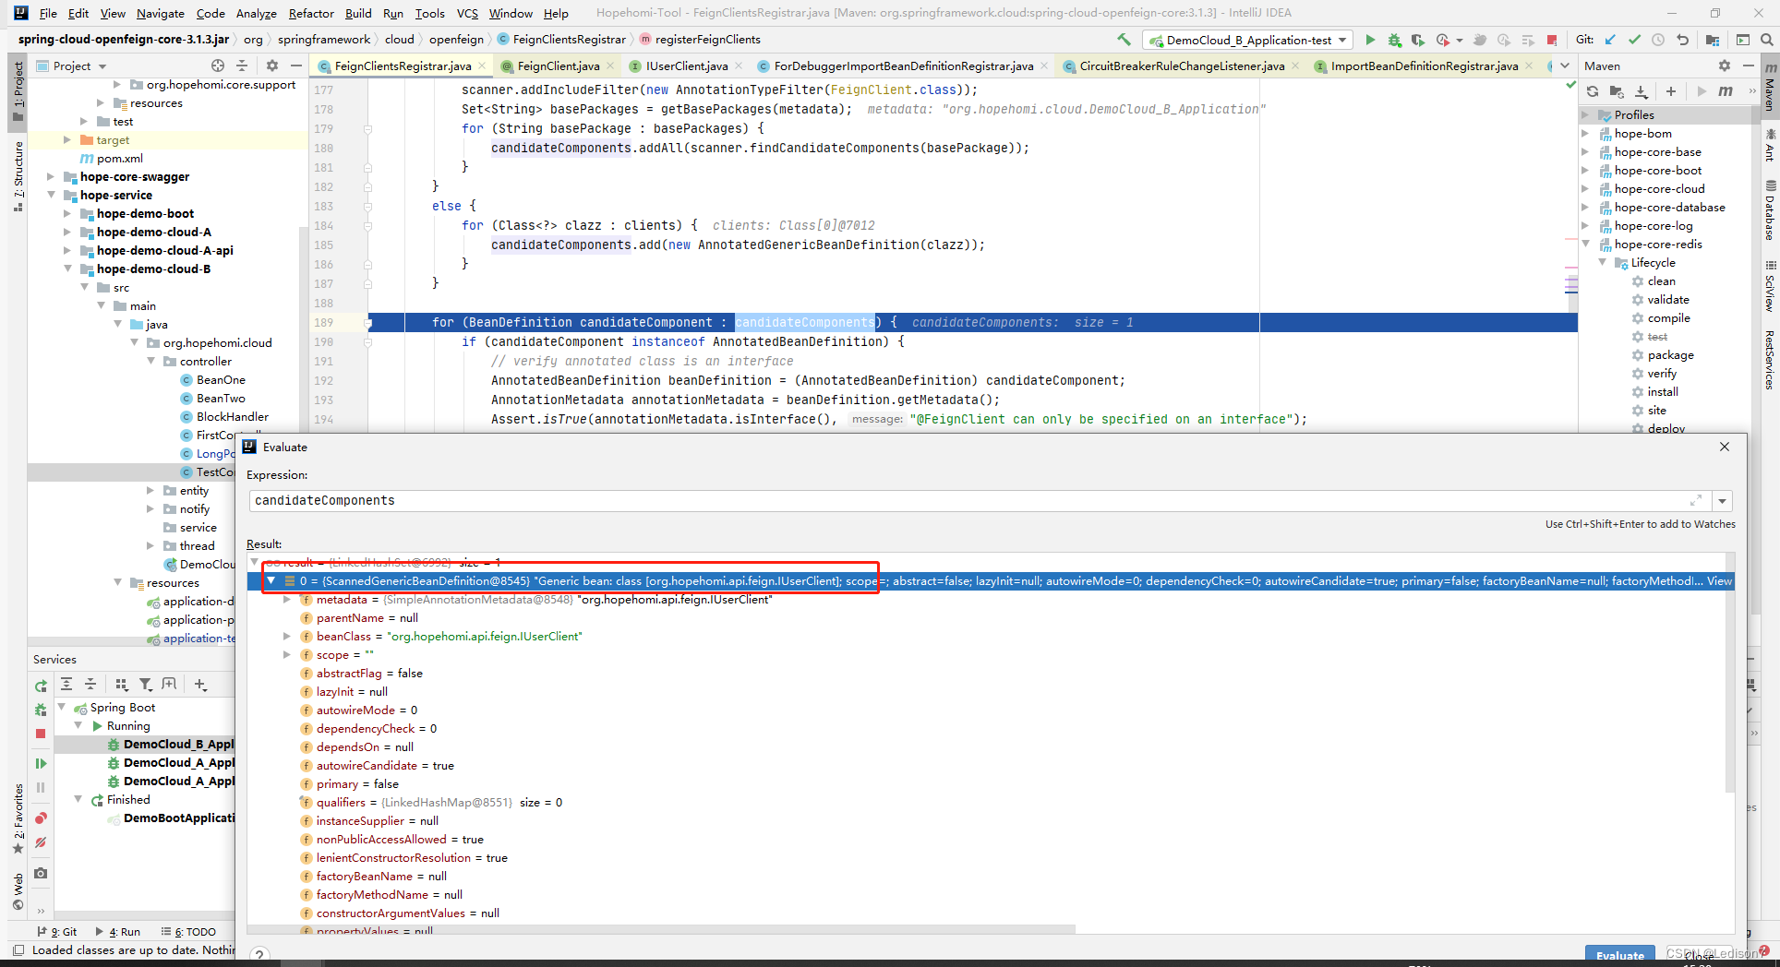
Task: Expand the hope-core-swagger module in Project tree
Action: point(51,177)
